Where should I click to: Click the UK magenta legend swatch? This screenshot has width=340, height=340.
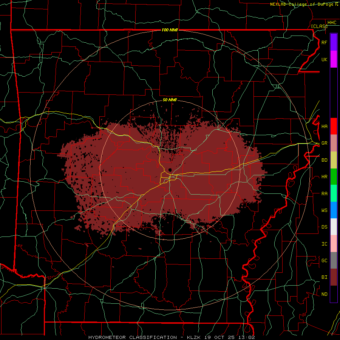pos(334,59)
